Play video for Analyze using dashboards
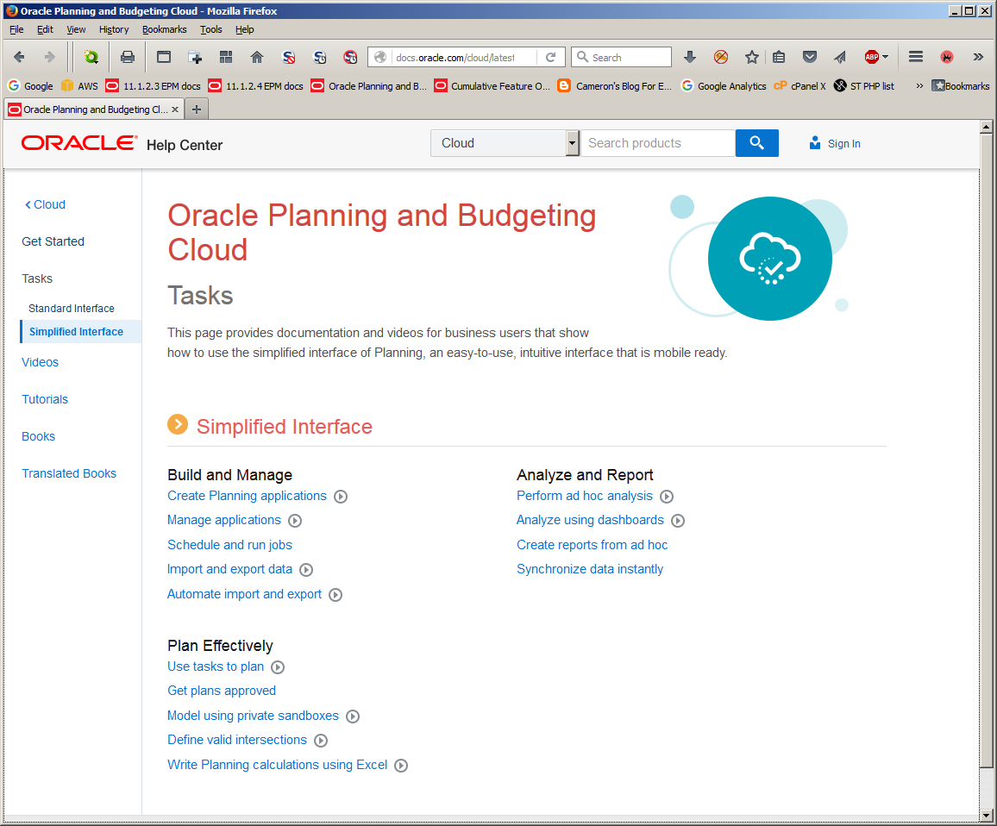The image size is (997, 826). coord(678,521)
